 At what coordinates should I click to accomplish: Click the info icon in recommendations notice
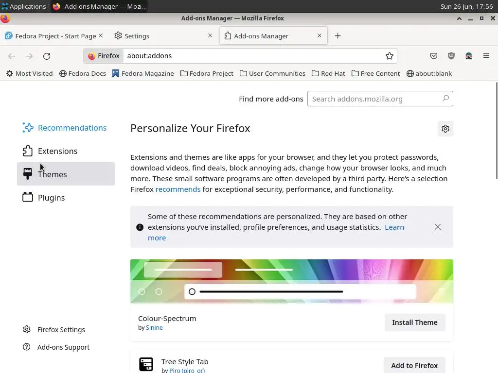click(x=140, y=227)
